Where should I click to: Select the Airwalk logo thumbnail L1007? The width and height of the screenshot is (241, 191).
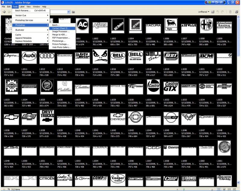[189, 28]
